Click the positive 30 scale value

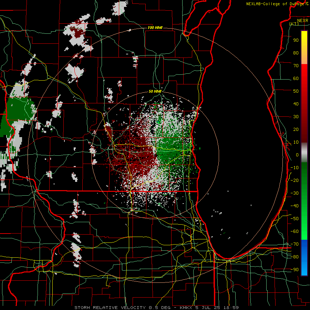click(x=296, y=117)
